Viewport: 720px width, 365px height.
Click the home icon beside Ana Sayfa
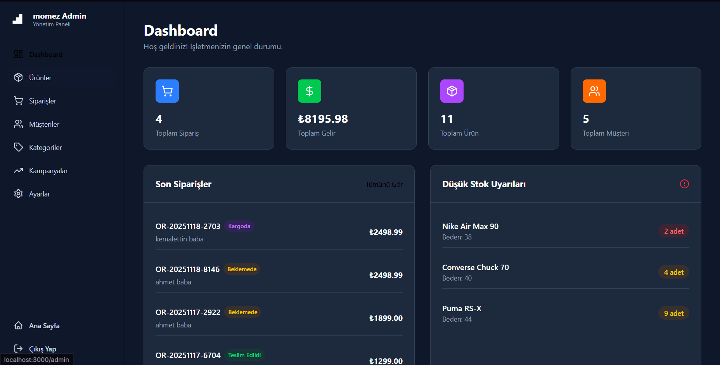[18, 325]
